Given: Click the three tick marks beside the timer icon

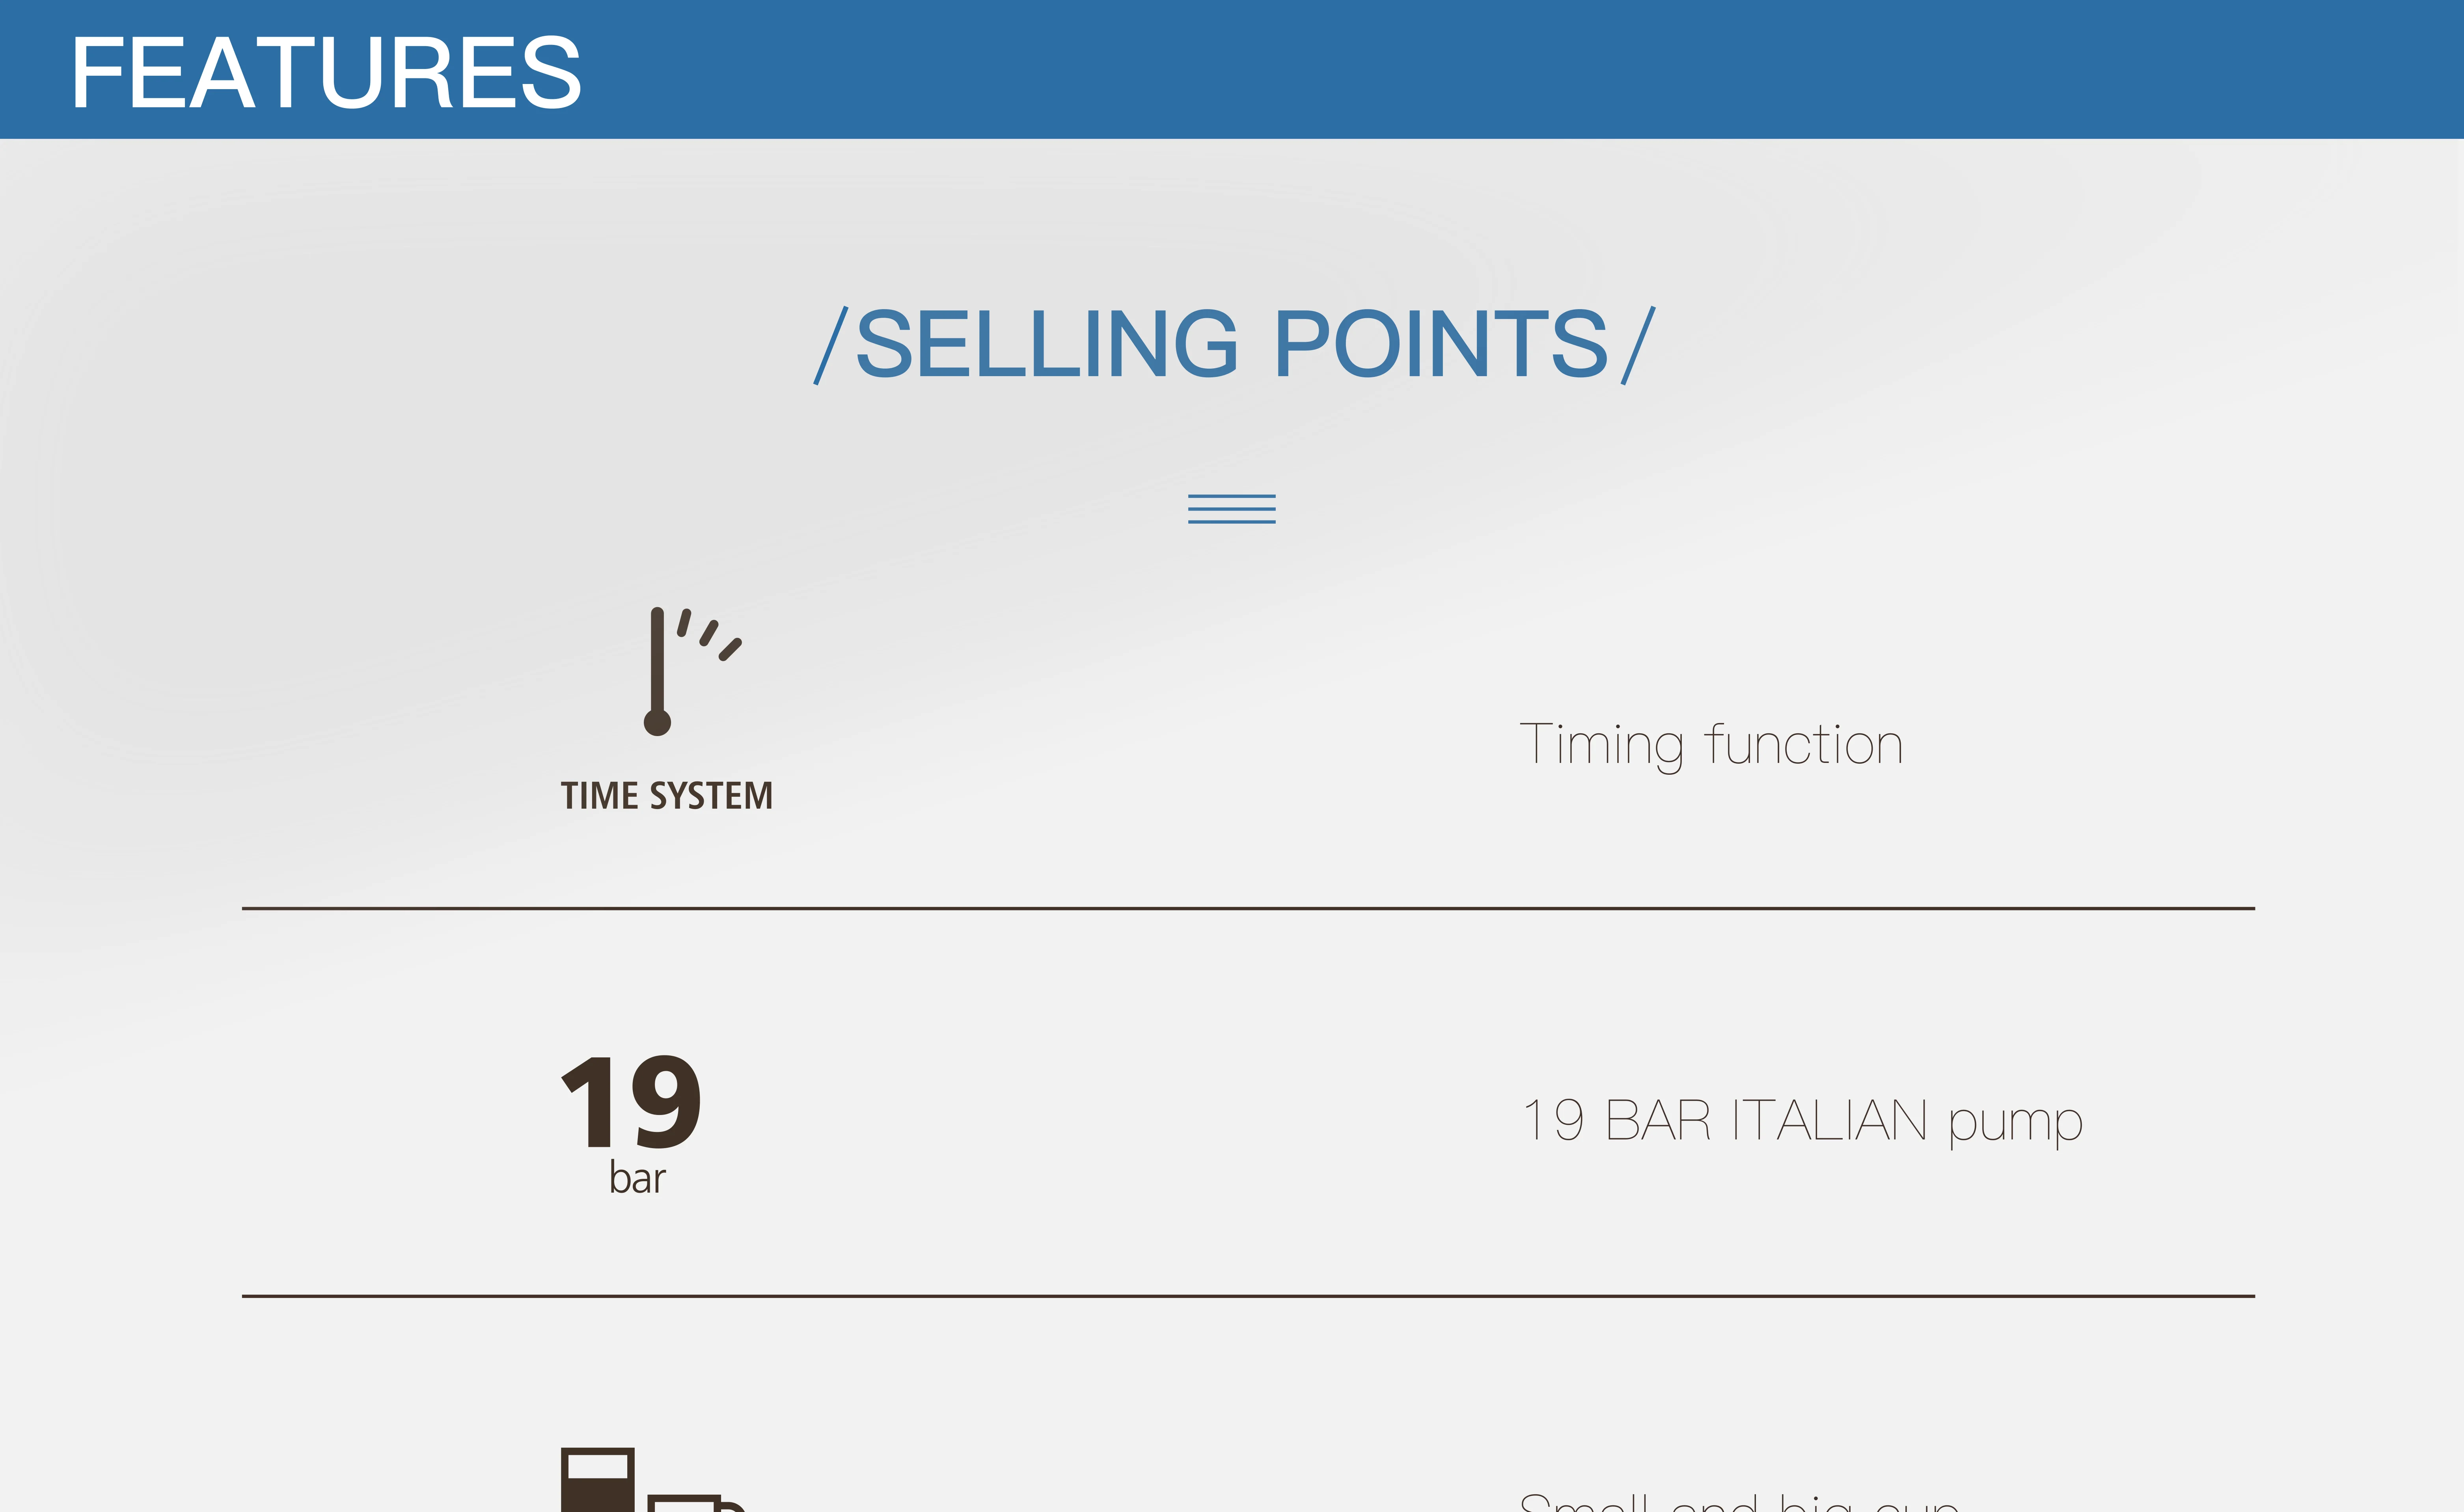Looking at the screenshot, I should 711,634.
